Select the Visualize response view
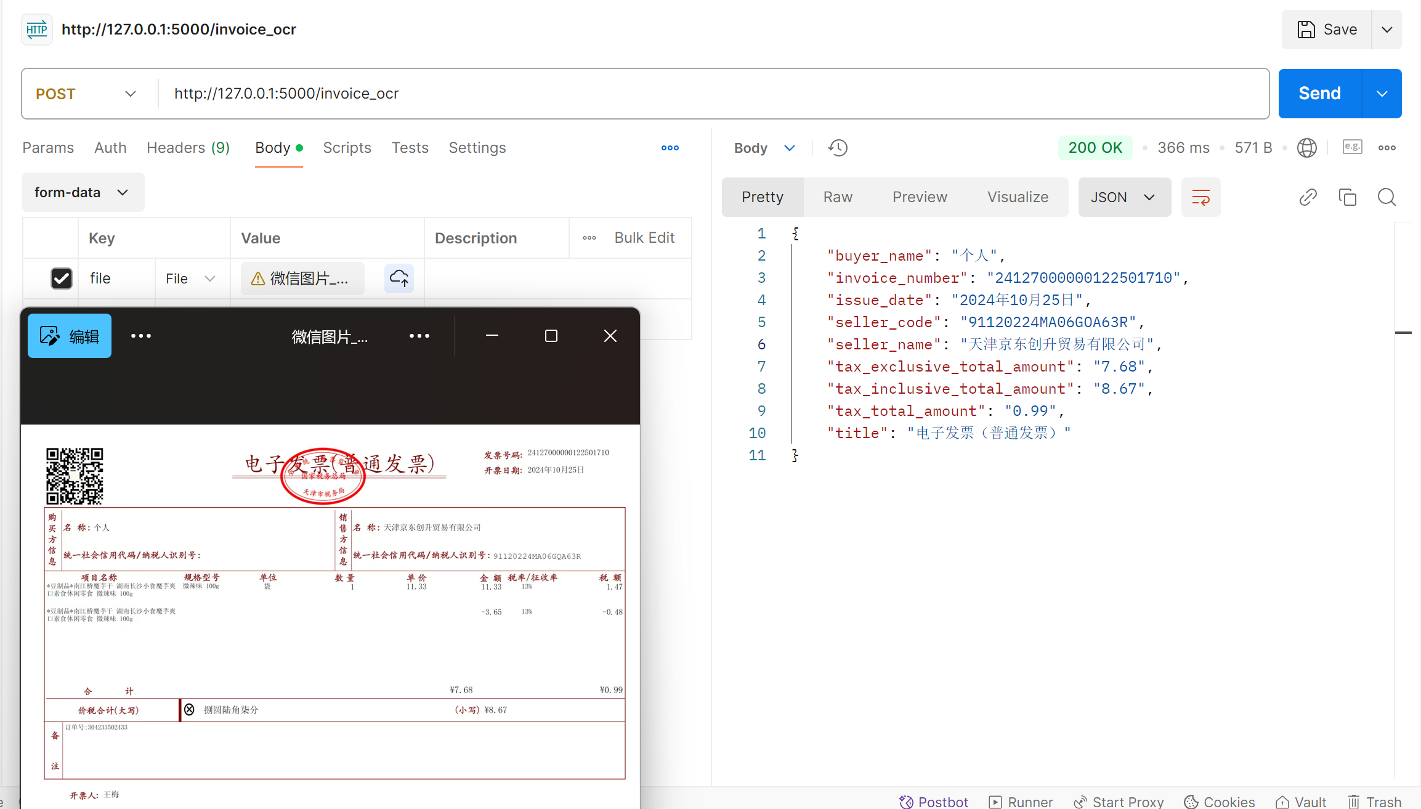 (1018, 197)
